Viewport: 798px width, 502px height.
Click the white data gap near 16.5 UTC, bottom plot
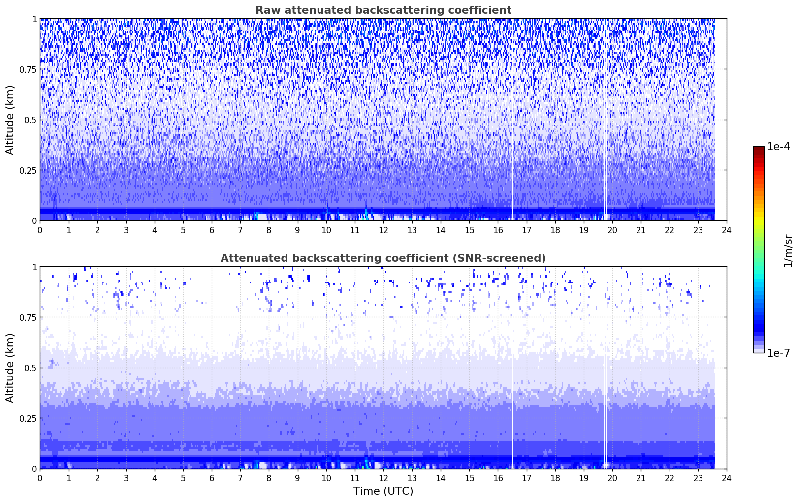tap(512, 394)
